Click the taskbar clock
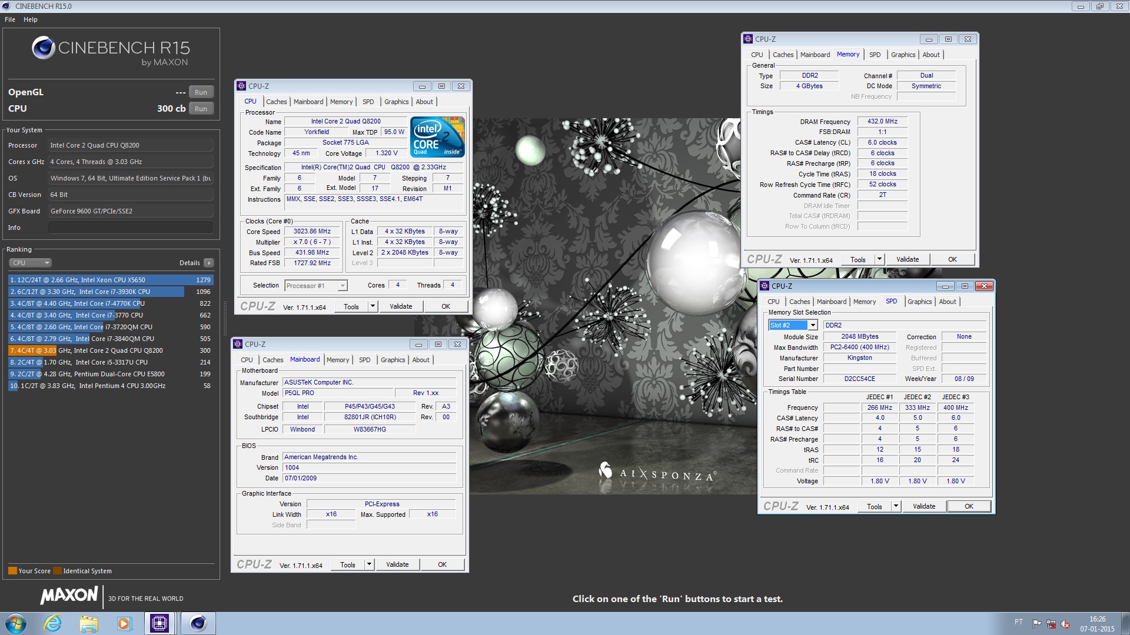 pyautogui.click(x=1097, y=624)
